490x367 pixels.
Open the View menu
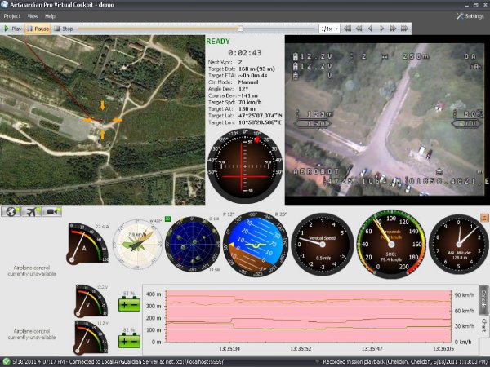point(33,15)
